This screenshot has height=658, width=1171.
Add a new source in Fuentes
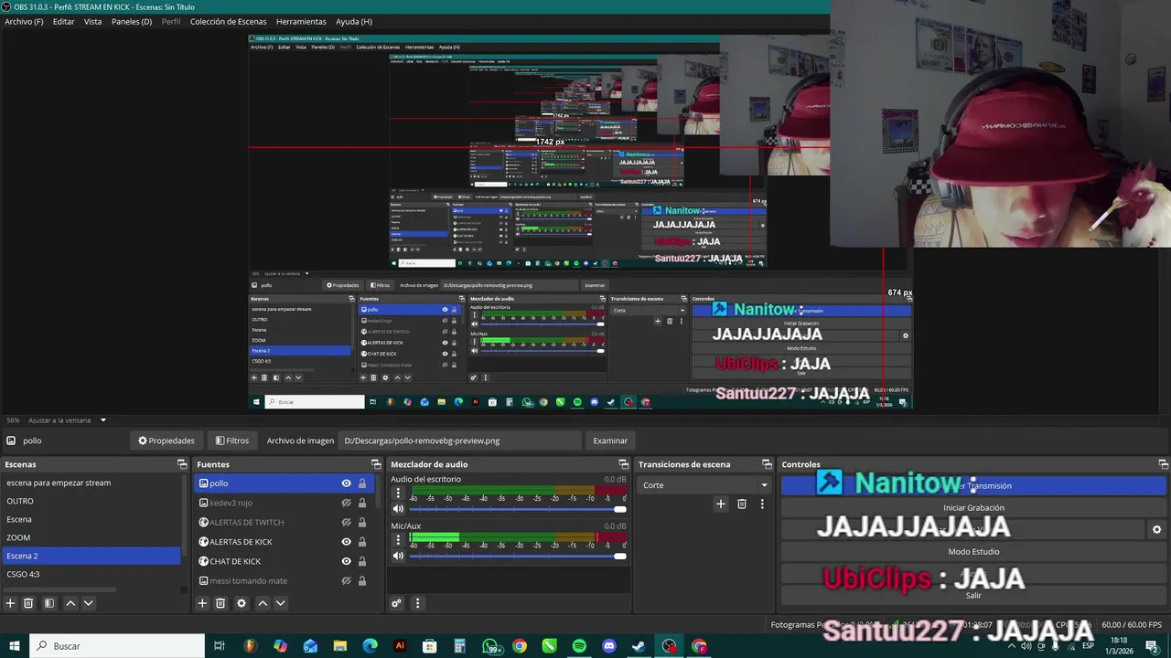[x=203, y=603]
